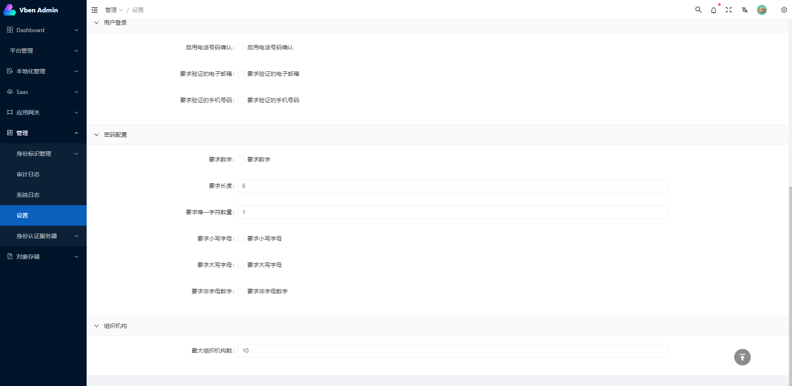Image resolution: width=792 pixels, height=386 pixels.
Task: Click the search icon in header
Action: 698,10
